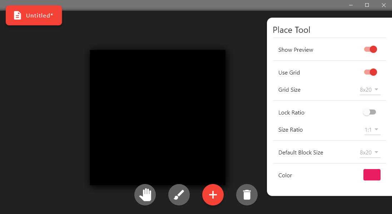The height and width of the screenshot is (214, 392).
Task: Open the Grid Size dropdown
Action: click(370, 90)
